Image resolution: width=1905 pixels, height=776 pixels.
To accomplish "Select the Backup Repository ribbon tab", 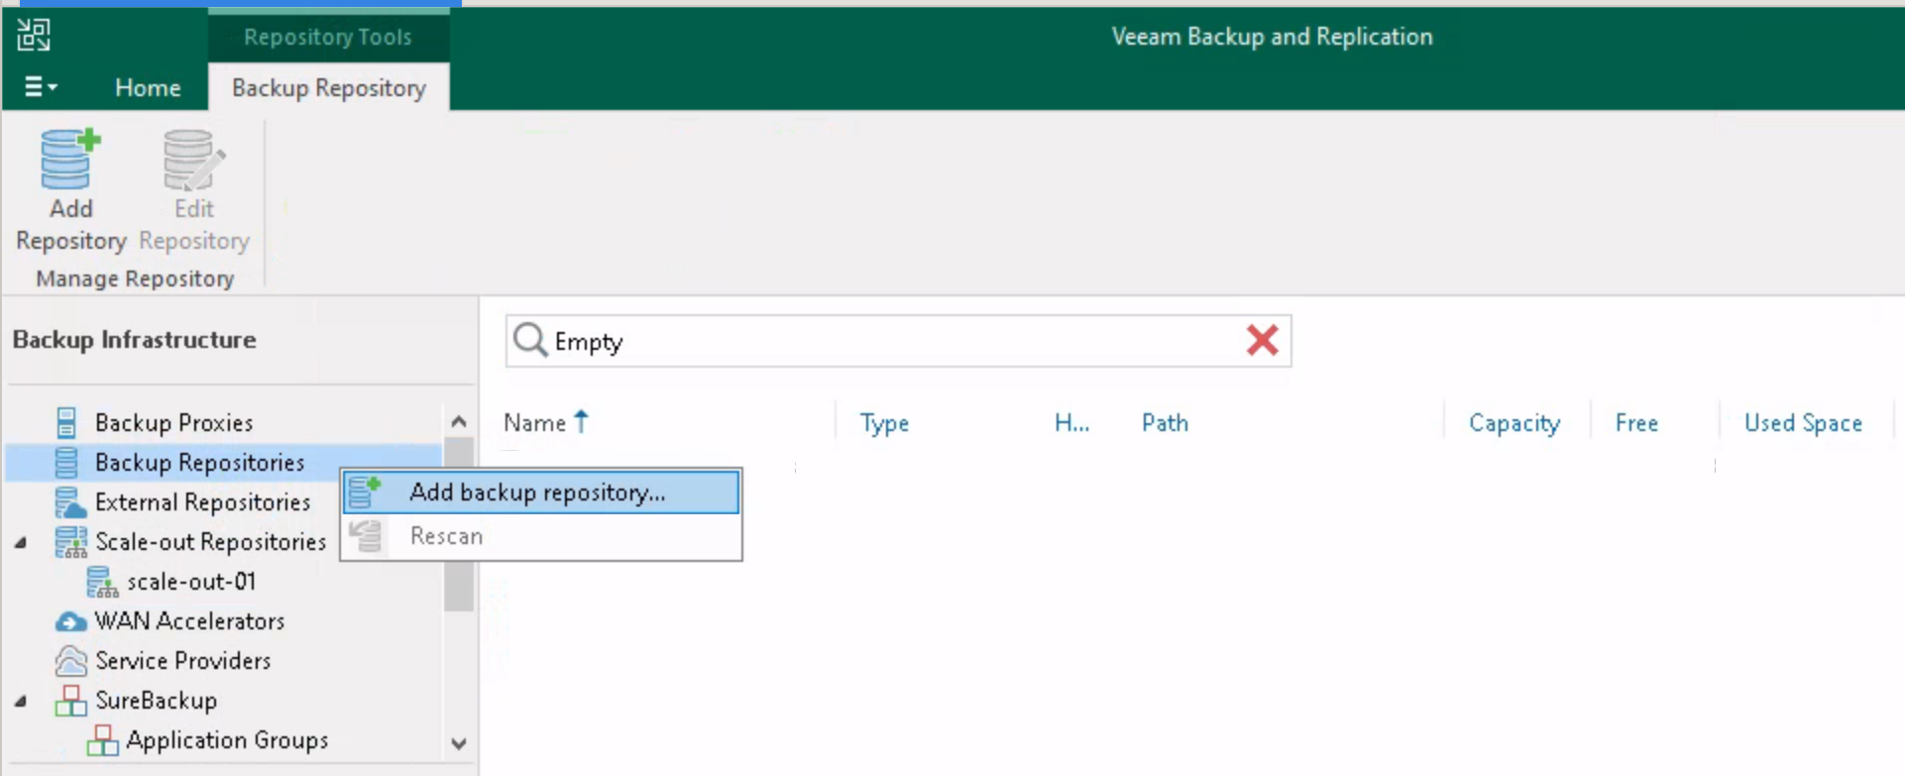I will coord(329,87).
